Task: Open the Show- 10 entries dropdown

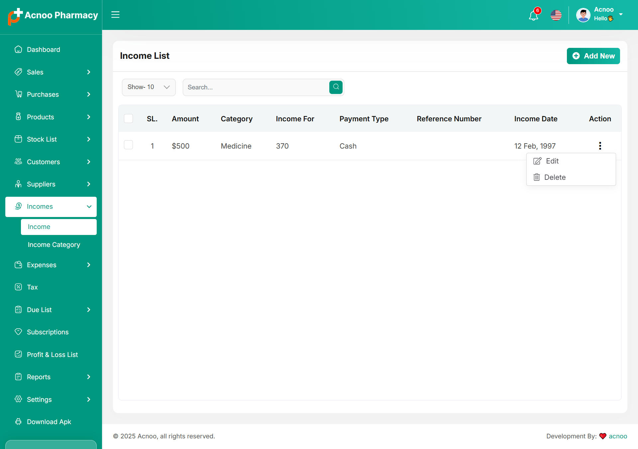Action: 149,87
